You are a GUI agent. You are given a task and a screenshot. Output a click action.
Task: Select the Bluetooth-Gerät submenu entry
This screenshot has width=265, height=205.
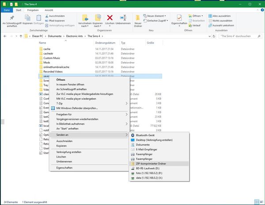159,135
